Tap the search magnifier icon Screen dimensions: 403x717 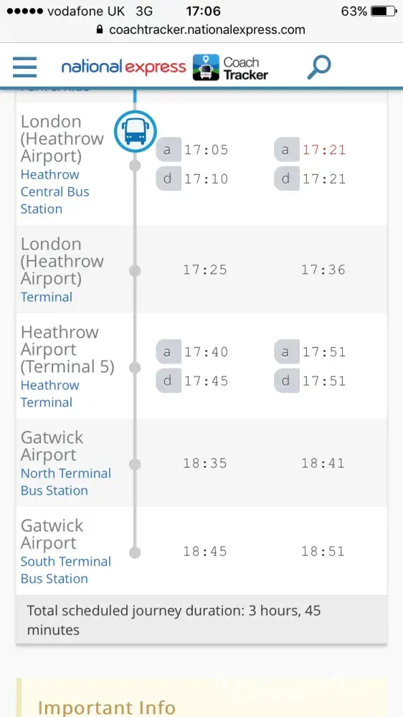[318, 67]
